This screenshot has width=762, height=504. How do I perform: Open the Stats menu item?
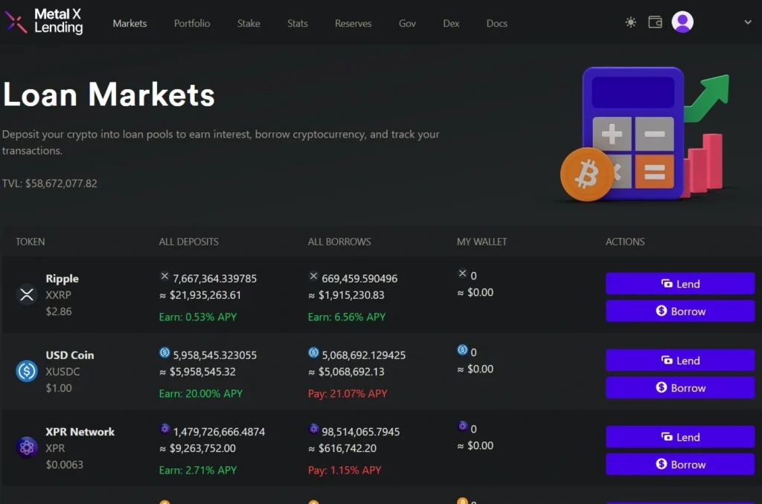pyautogui.click(x=298, y=23)
